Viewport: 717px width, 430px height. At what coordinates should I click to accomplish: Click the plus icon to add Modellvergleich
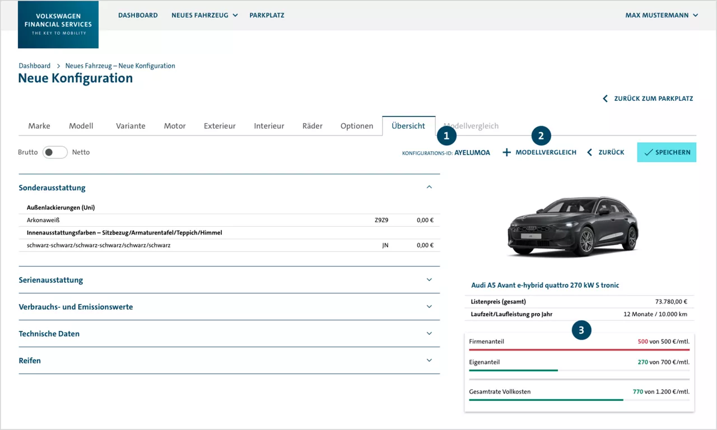[506, 152]
